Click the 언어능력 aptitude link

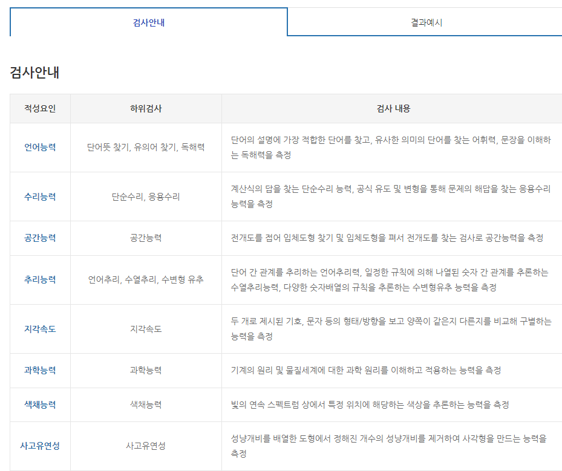40,146
